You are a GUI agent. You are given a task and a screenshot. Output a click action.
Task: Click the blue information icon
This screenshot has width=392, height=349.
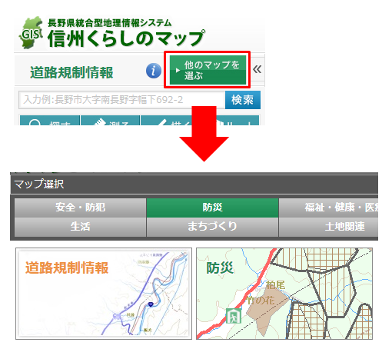[x=154, y=71]
